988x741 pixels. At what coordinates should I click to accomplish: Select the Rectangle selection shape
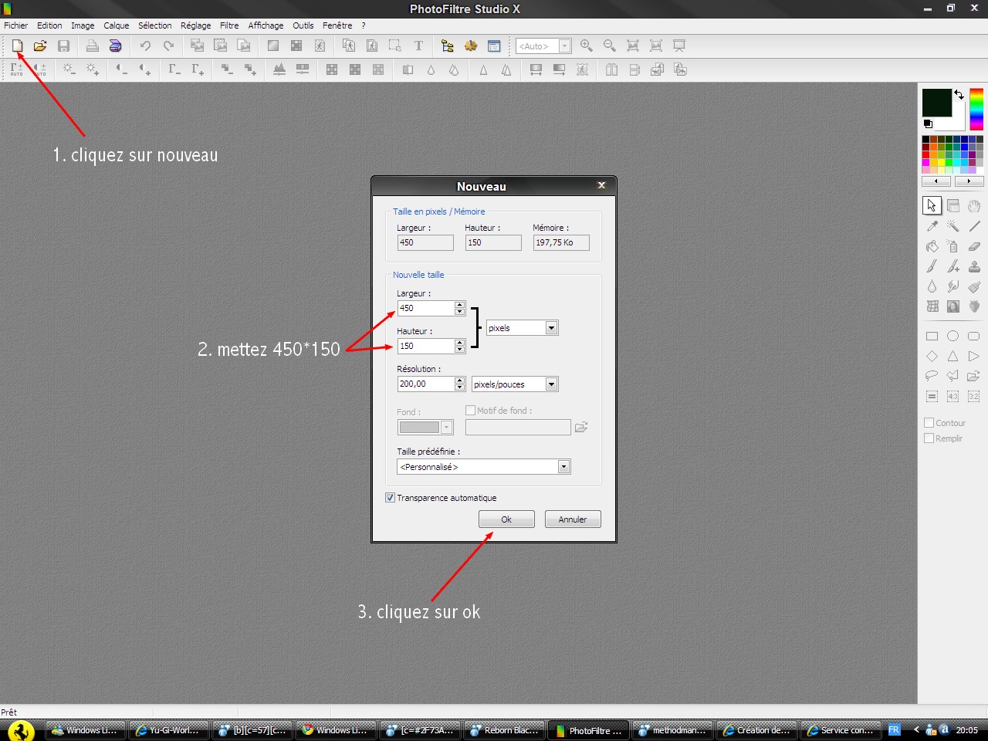tap(932, 336)
